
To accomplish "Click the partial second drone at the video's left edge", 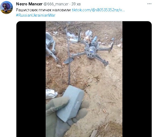I will coord(52,47).
